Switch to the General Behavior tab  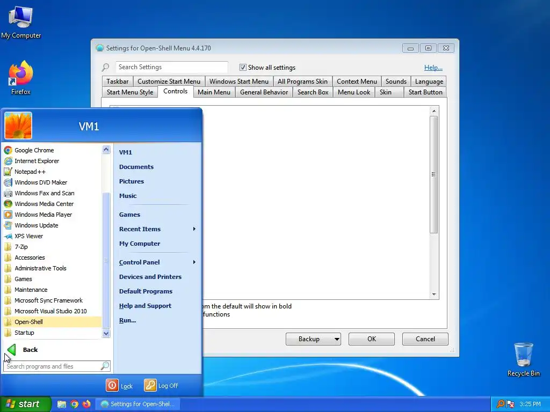coord(264,92)
